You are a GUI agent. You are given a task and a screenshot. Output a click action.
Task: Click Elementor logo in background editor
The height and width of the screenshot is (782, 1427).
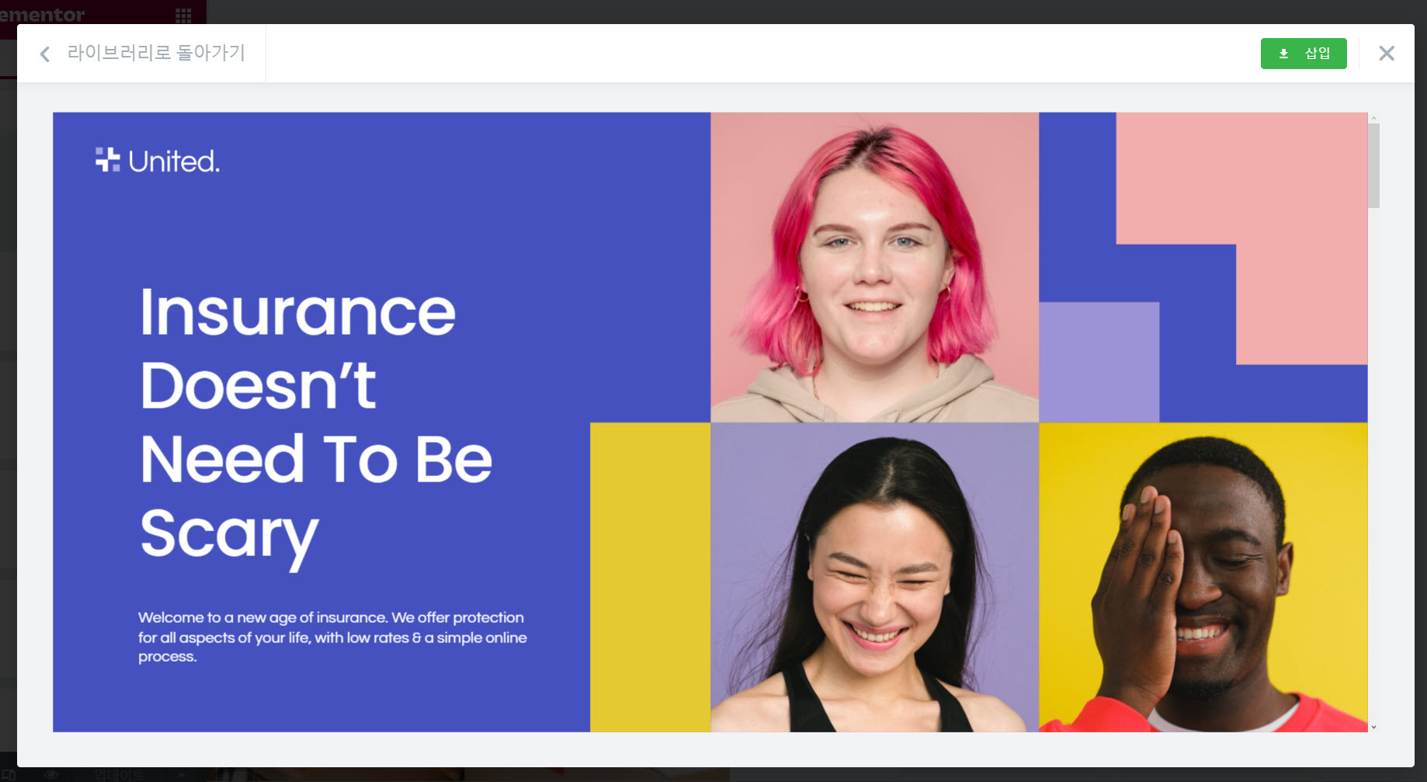tap(43, 15)
